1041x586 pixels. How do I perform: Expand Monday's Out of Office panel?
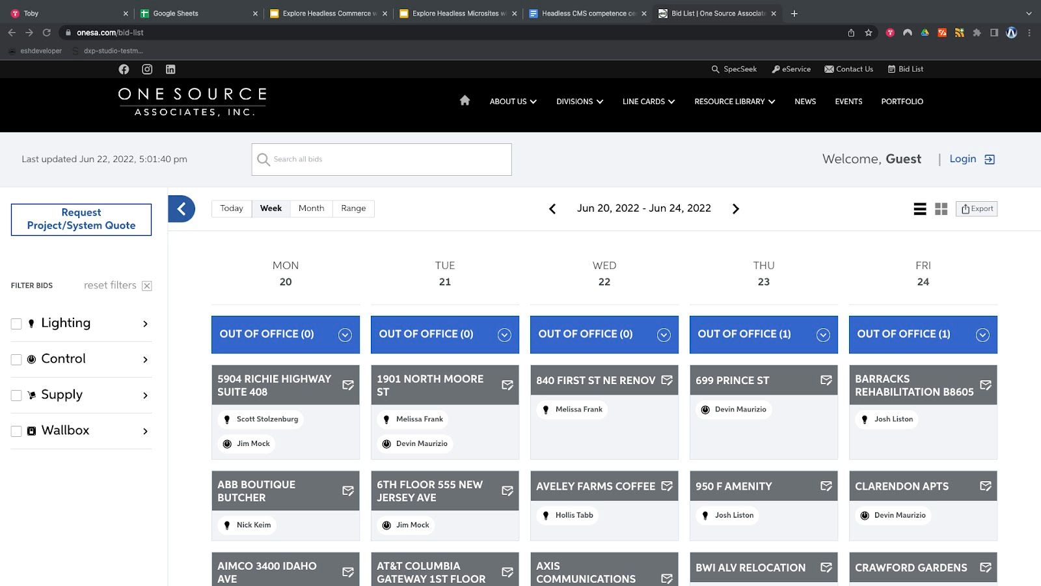345,335
